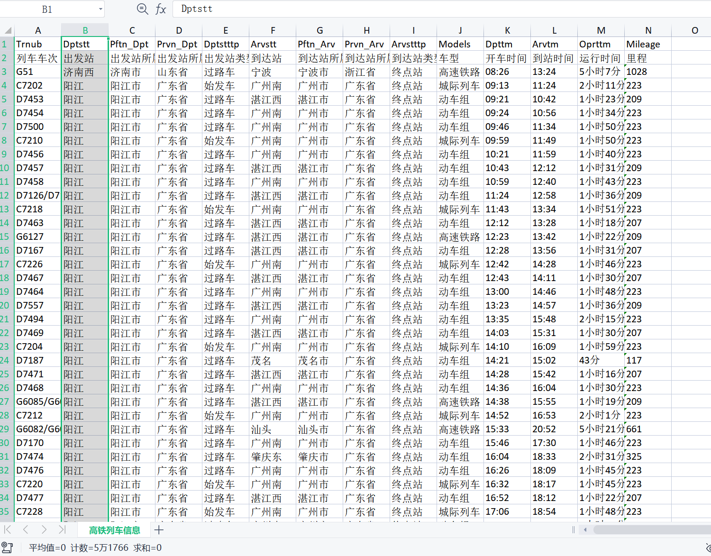This screenshot has width=711, height=556.
Task: Select the C7228 train number cell
Action: point(38,511)
